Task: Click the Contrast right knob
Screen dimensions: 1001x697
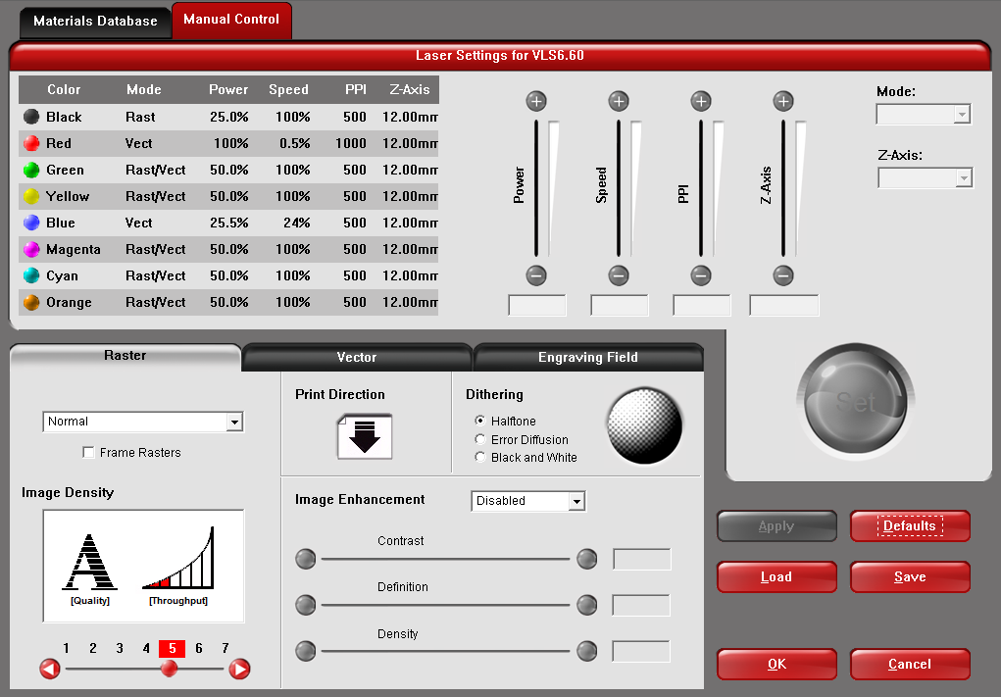Action: click(586, 559)
